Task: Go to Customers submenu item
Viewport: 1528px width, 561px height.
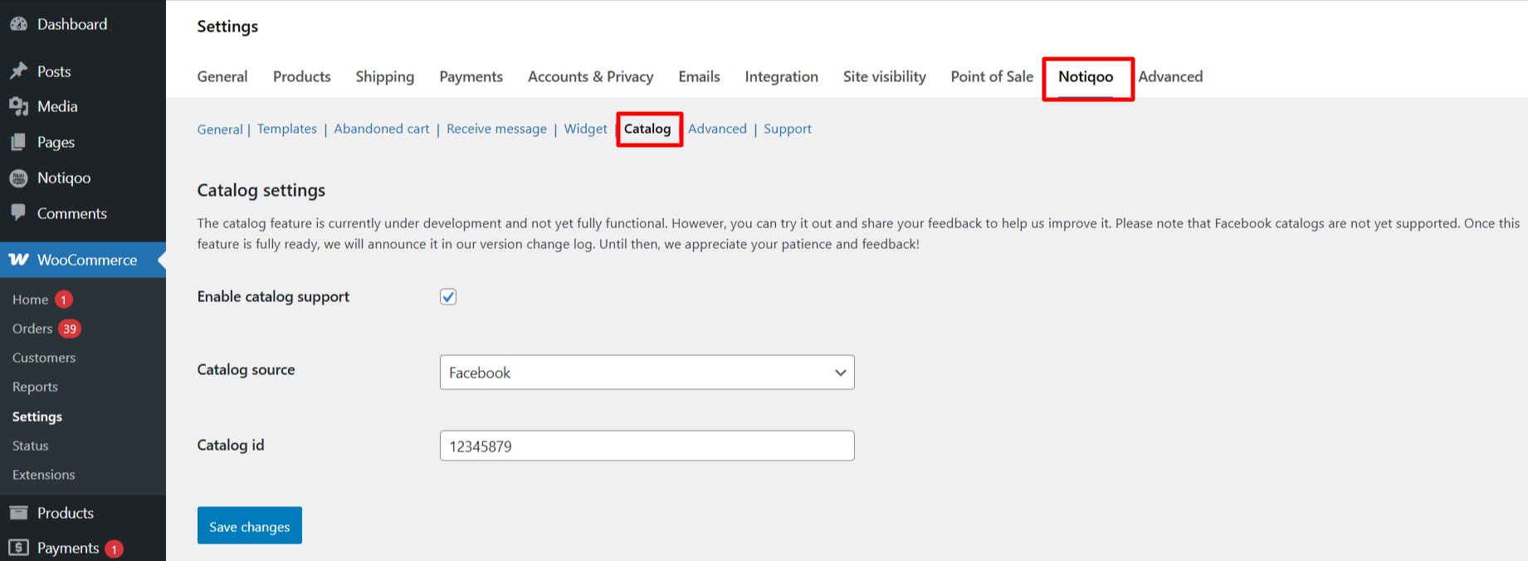Action: point(44,358)
